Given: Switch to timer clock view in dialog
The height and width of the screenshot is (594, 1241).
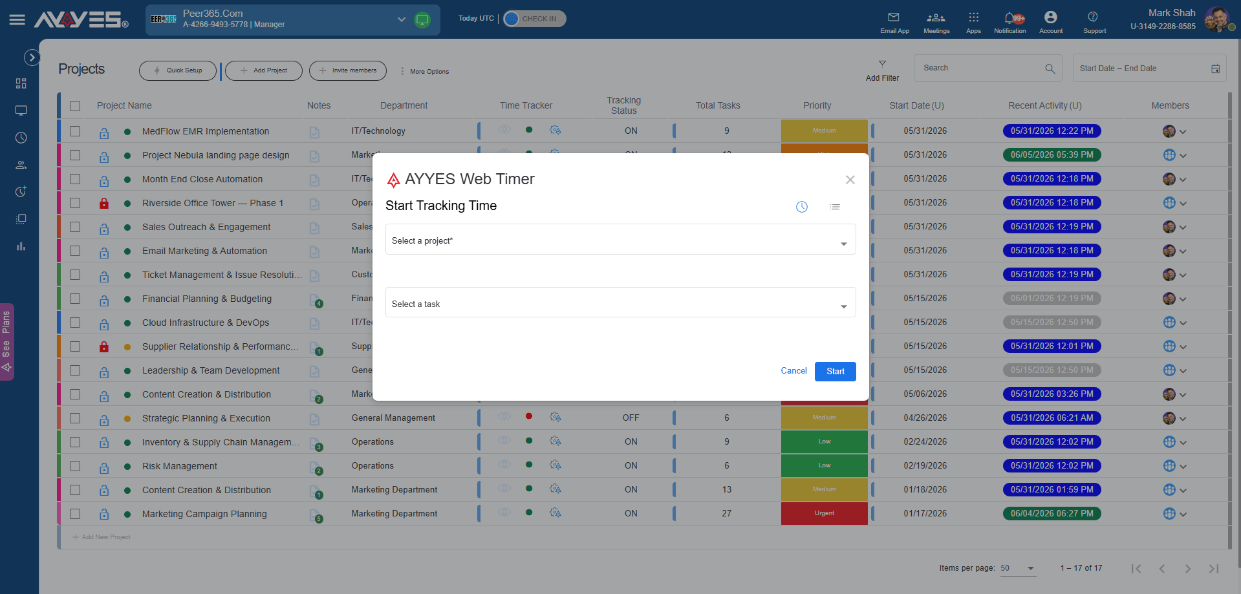Looking at the screenshot, I should click(802, 207).
